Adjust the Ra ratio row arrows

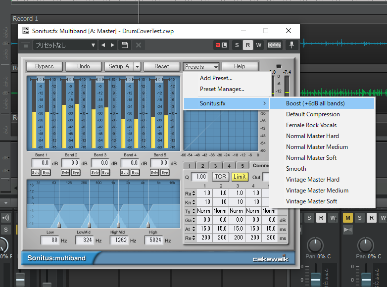coord(193,193)
